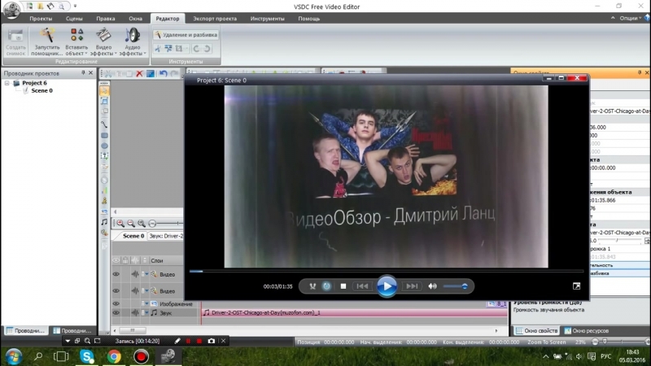Click the Stop button in preview player

pyautogui.click(x=343, y=286)
